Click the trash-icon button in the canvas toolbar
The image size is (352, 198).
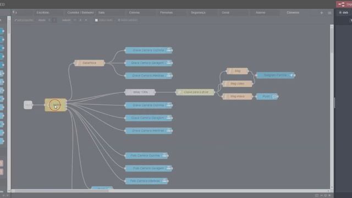click(x=128, y=20)
